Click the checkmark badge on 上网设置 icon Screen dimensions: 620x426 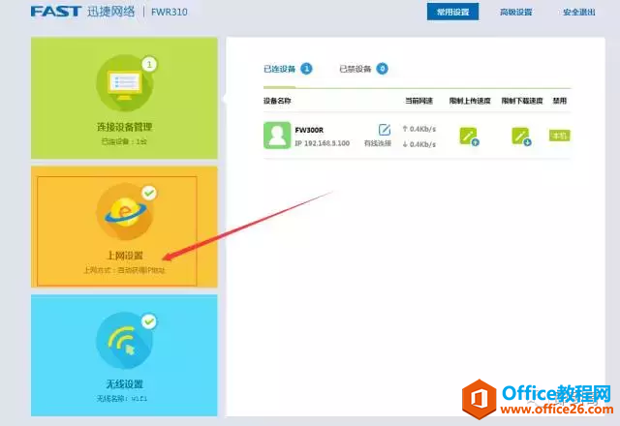pyautogui.click(x=149, y=193)
